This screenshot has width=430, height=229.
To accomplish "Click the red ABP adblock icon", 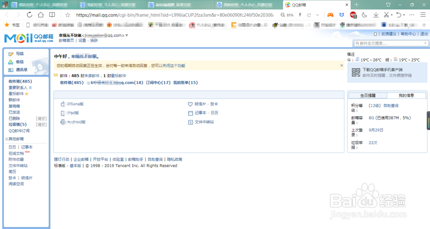I will 353,15.
